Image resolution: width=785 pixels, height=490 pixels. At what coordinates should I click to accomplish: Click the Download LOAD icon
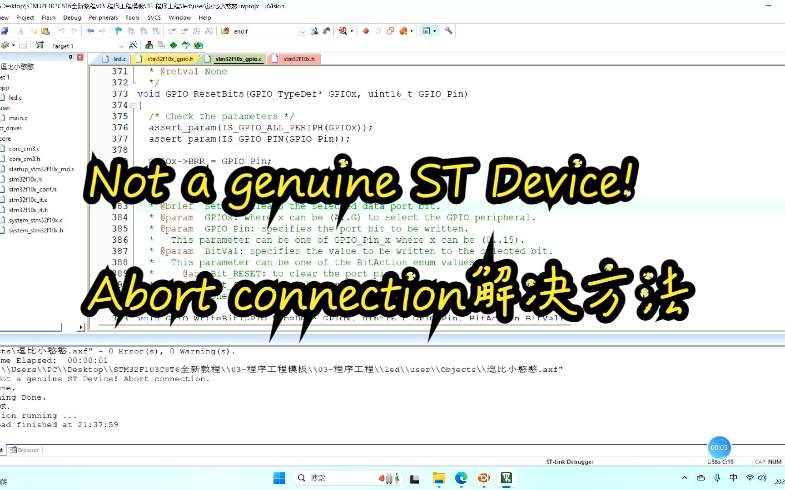point(40,45)
